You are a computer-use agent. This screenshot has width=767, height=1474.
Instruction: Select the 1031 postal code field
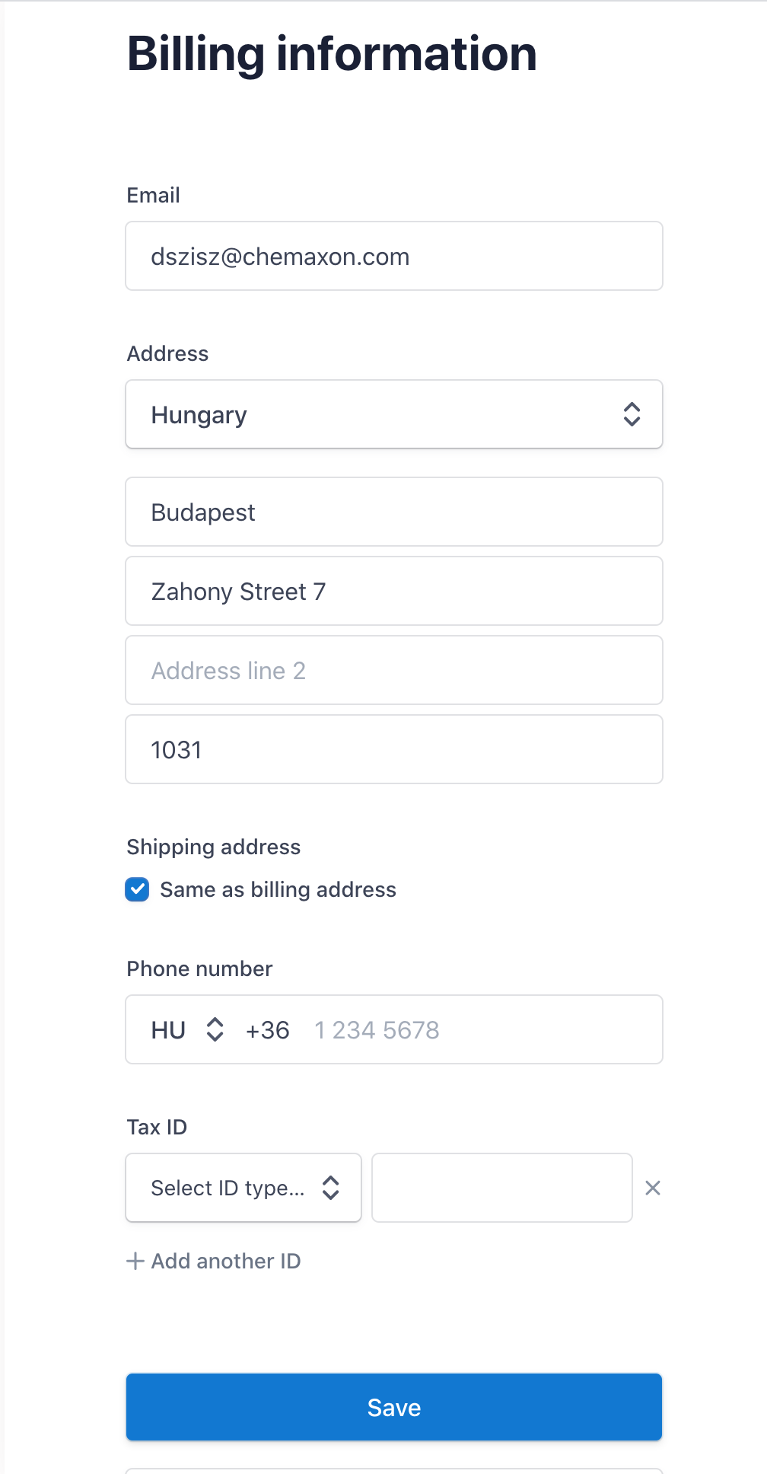tap(394, 749)
